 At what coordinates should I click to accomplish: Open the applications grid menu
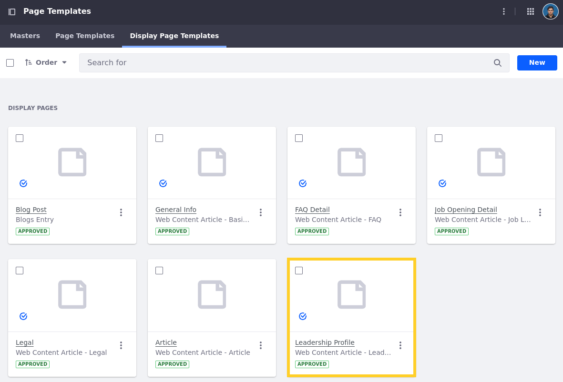pyautogui.click(x=530, y=11)
